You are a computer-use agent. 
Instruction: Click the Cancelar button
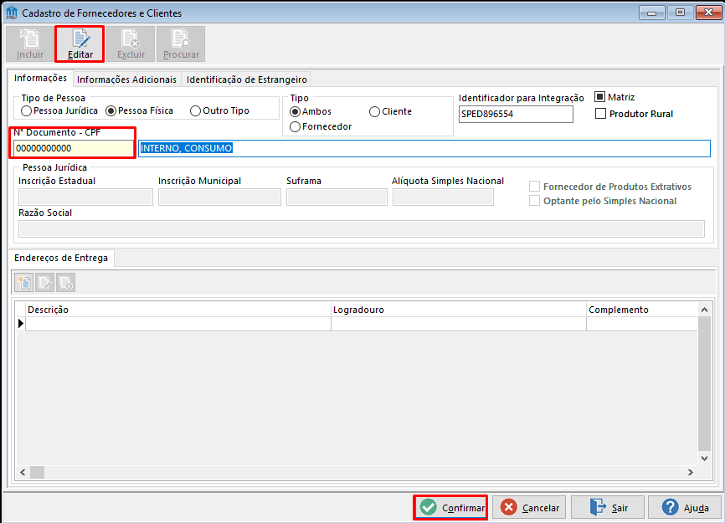(x=530, y=508)
